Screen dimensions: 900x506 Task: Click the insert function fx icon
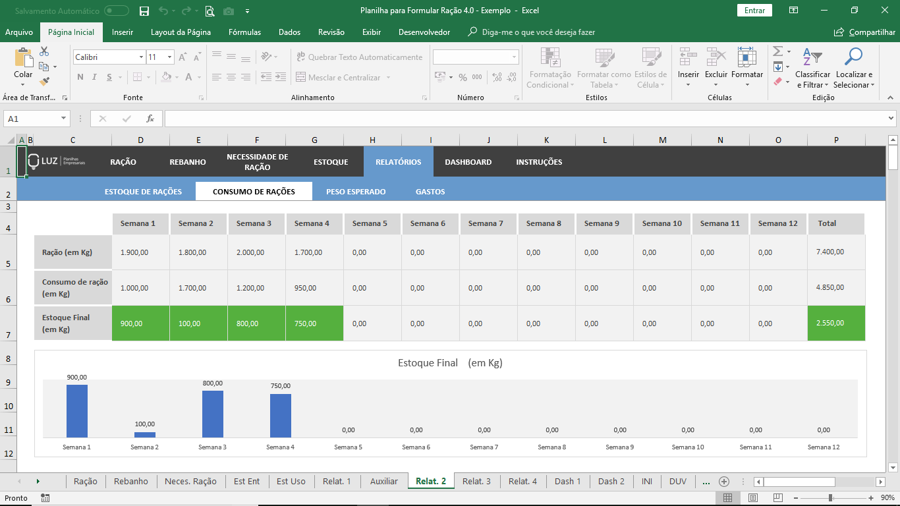(150, 119)
